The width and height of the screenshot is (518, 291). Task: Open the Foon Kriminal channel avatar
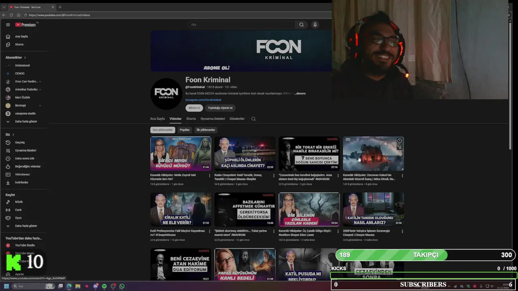pos(166,94)
